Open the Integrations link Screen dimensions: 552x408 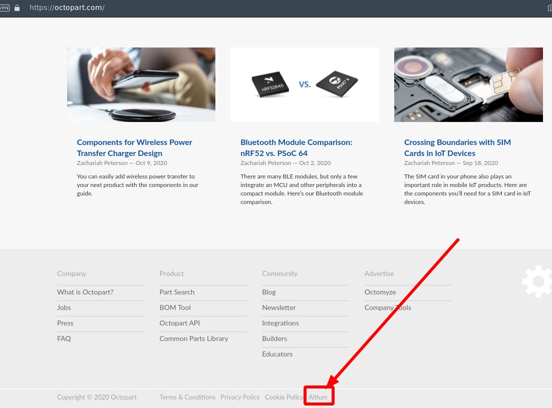[280, 323]
